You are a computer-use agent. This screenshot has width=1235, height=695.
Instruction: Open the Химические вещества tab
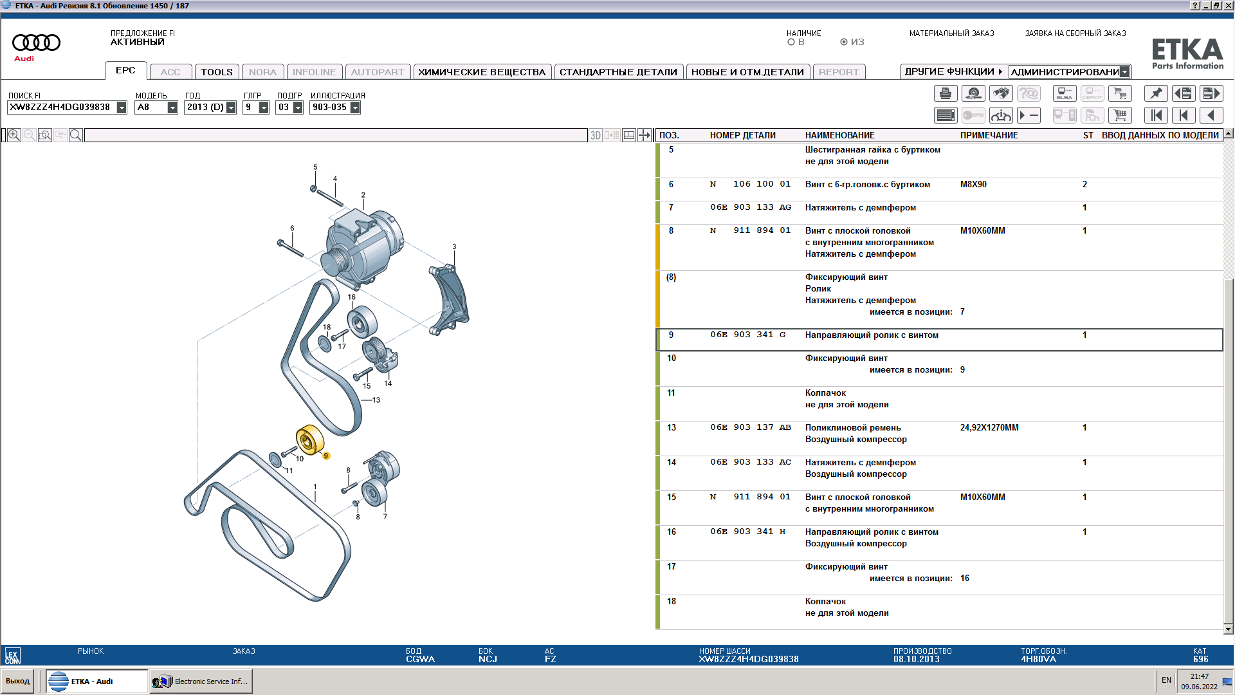click(x=482, y=72)
